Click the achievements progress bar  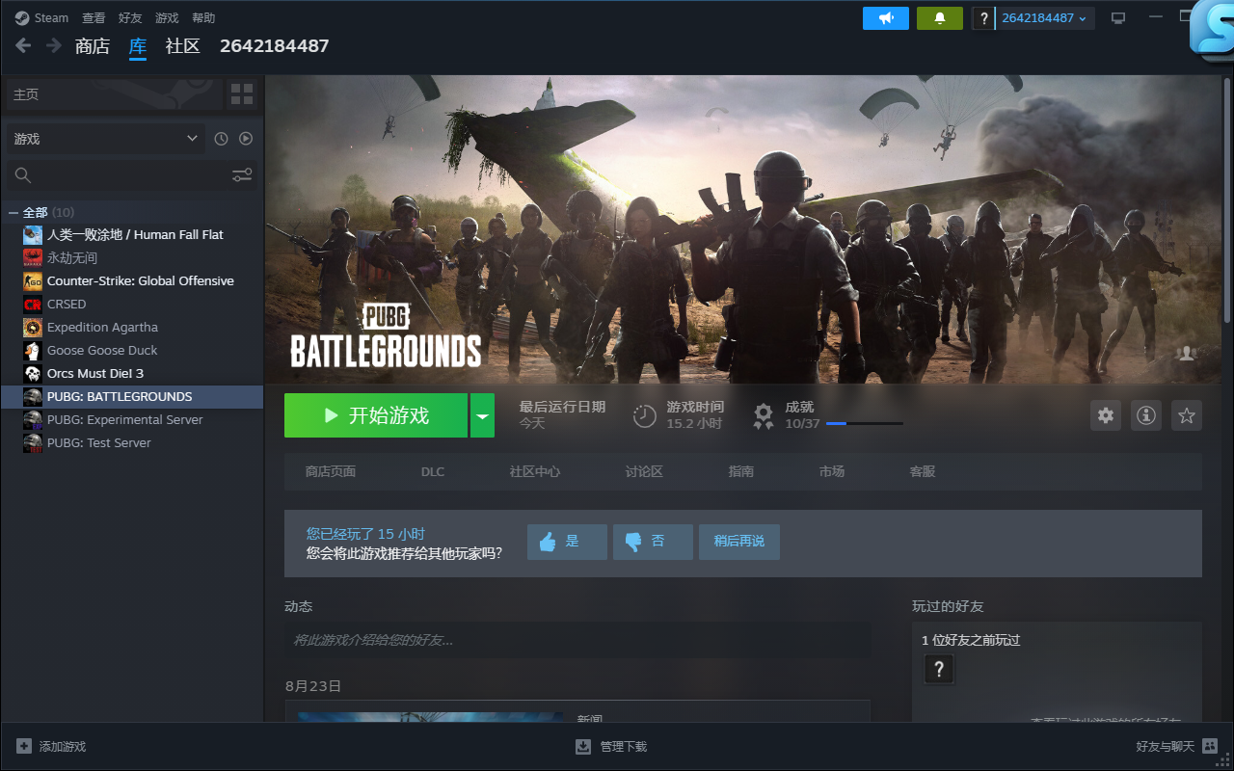coord(864,423)
